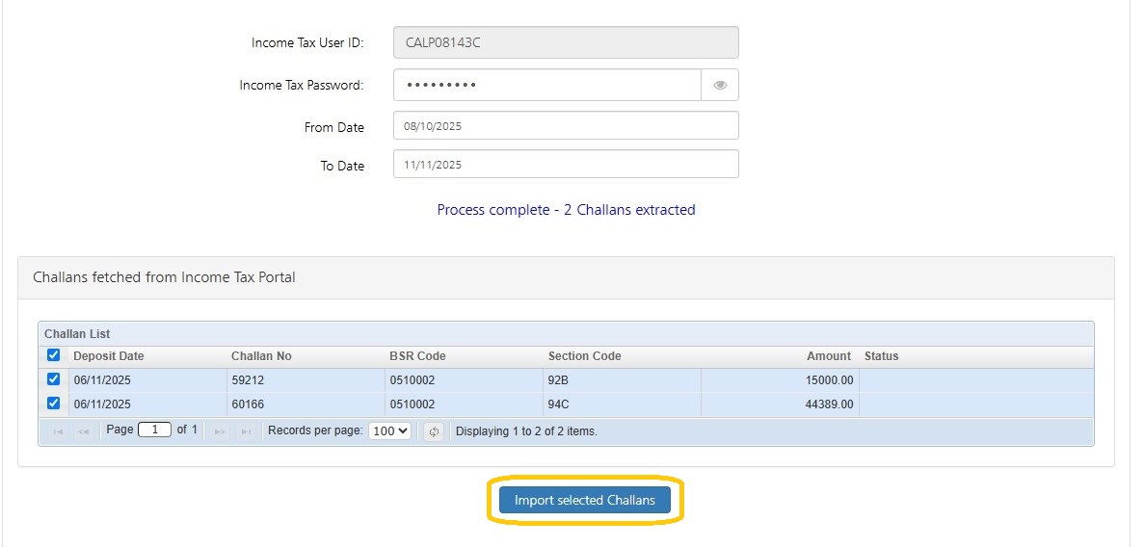This screenshot has height=547, width=1144.
Task: Sort by Challan No column header
Action: tap(261, 356)
